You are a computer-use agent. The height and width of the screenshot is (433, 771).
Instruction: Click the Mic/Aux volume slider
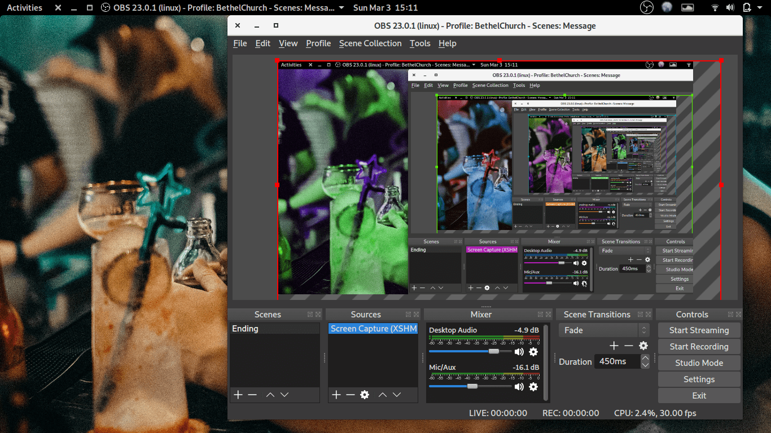(472, 387)
